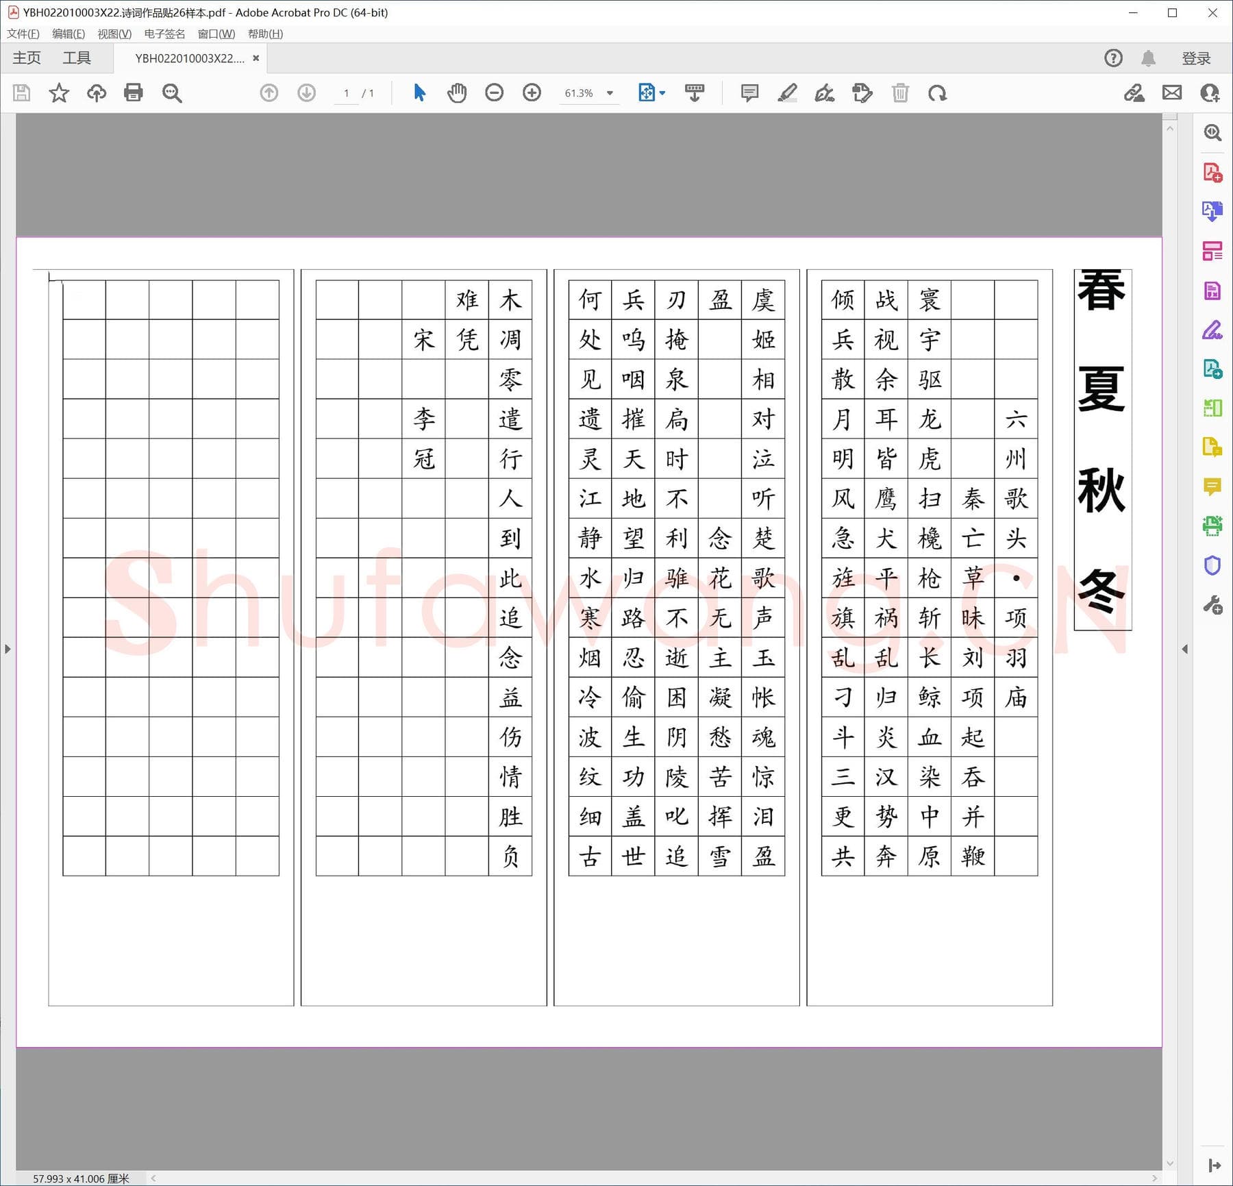This screenshot has width=1233, height=1186.
Task: Click the share with others icon
Action: (x=1210, y=92)
